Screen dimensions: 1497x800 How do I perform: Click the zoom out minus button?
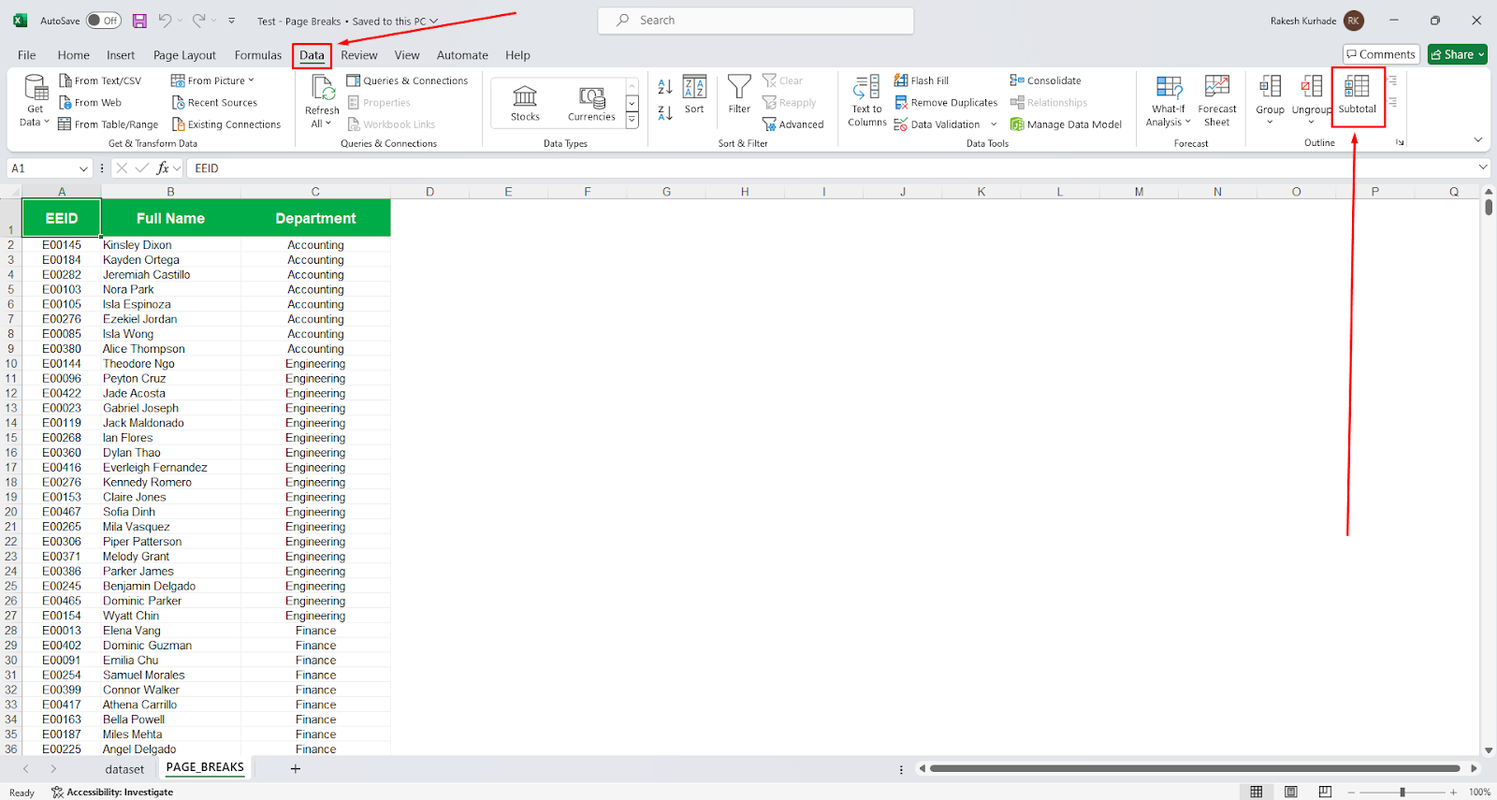pos(1351,792)
